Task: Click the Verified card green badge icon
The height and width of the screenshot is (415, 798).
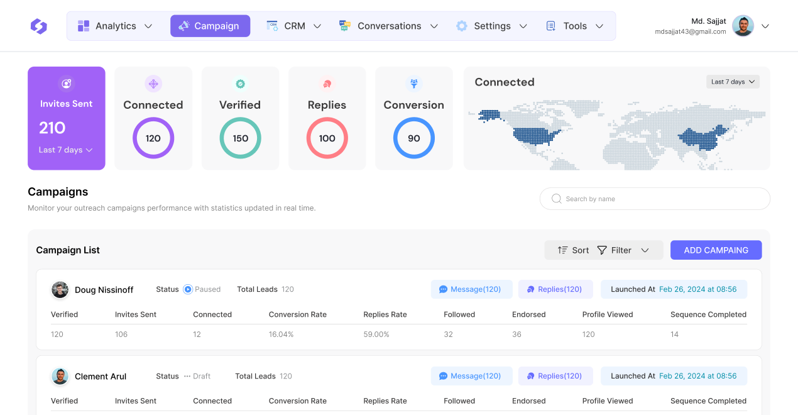Action: (x=240, y=84)
